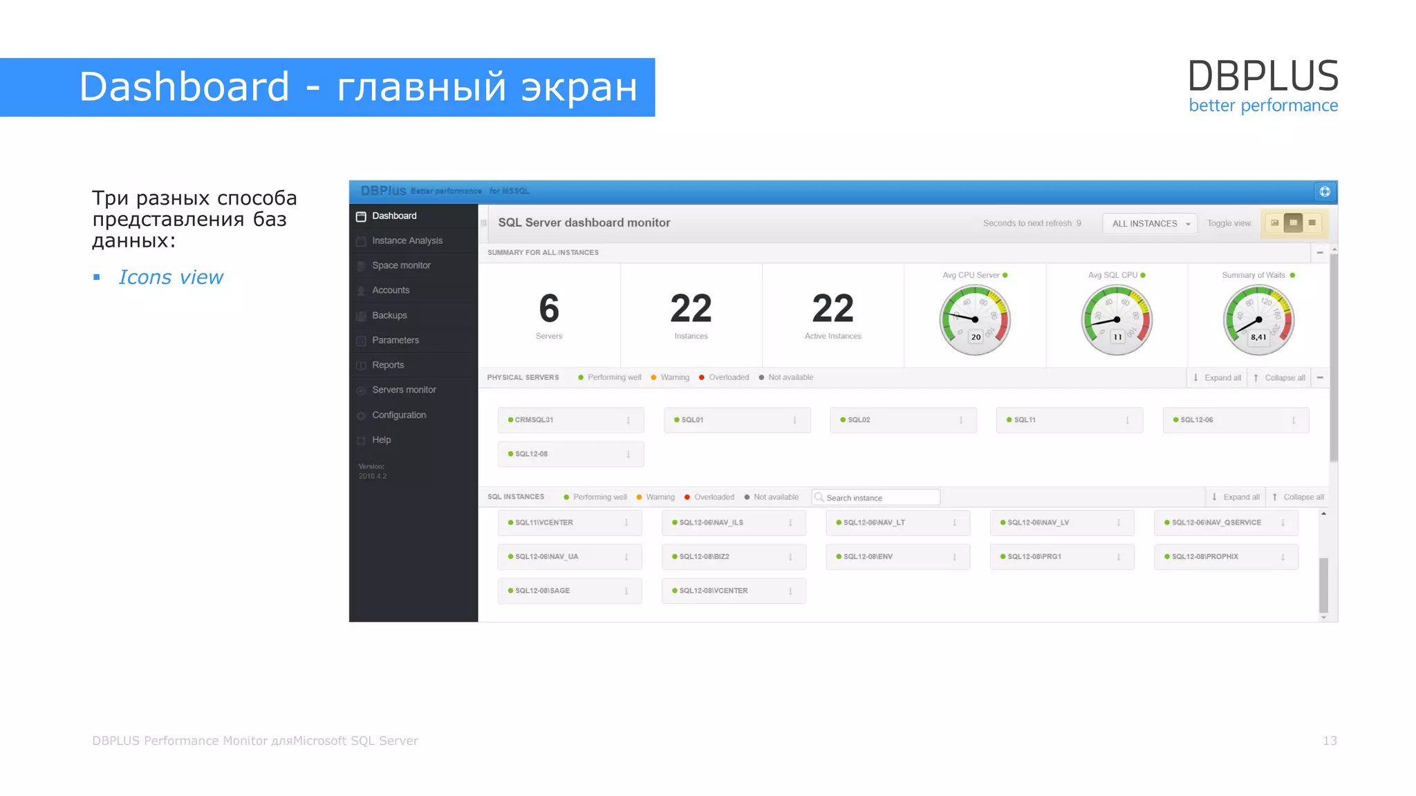This screenshot has width=1416, height=796.
Task: Select the CRMSQL31 server name
Action: 534,420
